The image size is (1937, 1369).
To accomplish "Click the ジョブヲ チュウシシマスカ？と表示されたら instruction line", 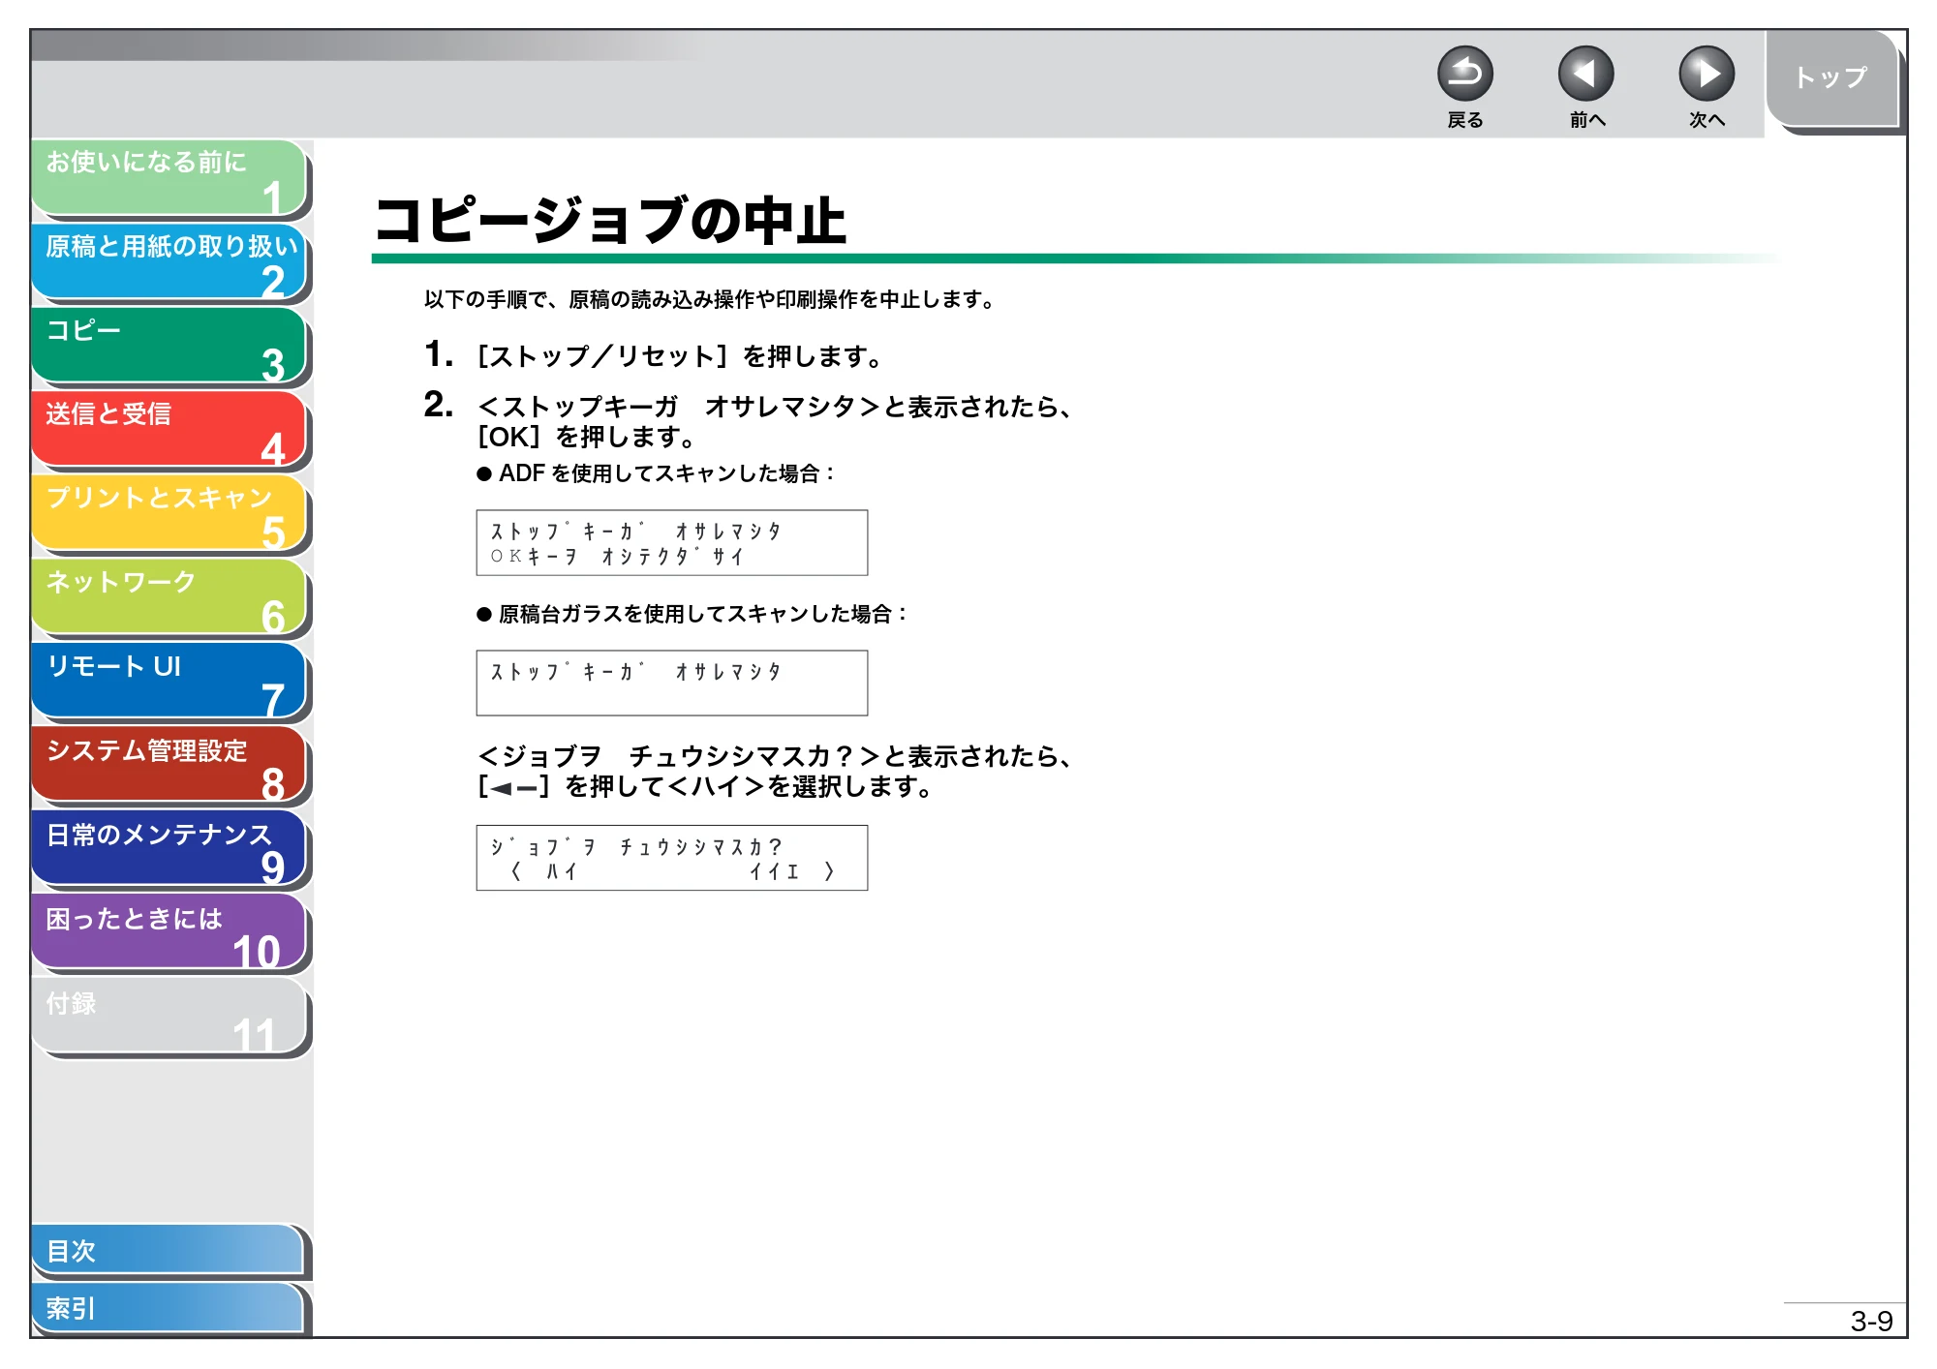I will click(x=775, y=756).
